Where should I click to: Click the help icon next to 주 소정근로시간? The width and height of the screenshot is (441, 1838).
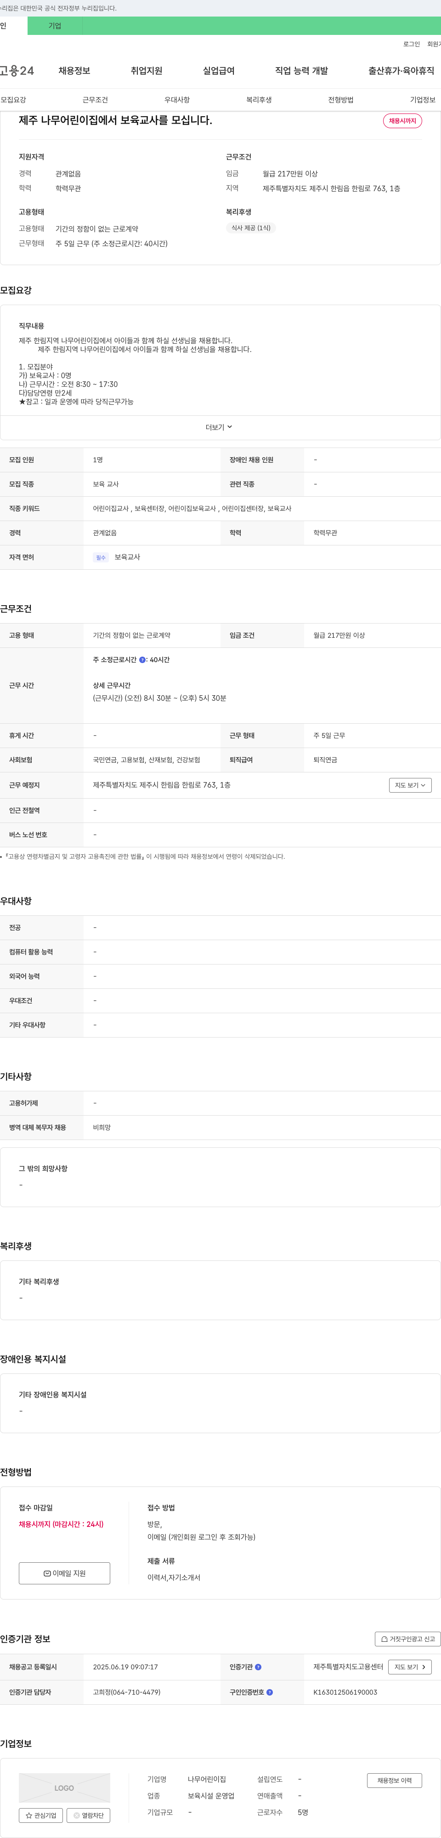tap(142, 660)
